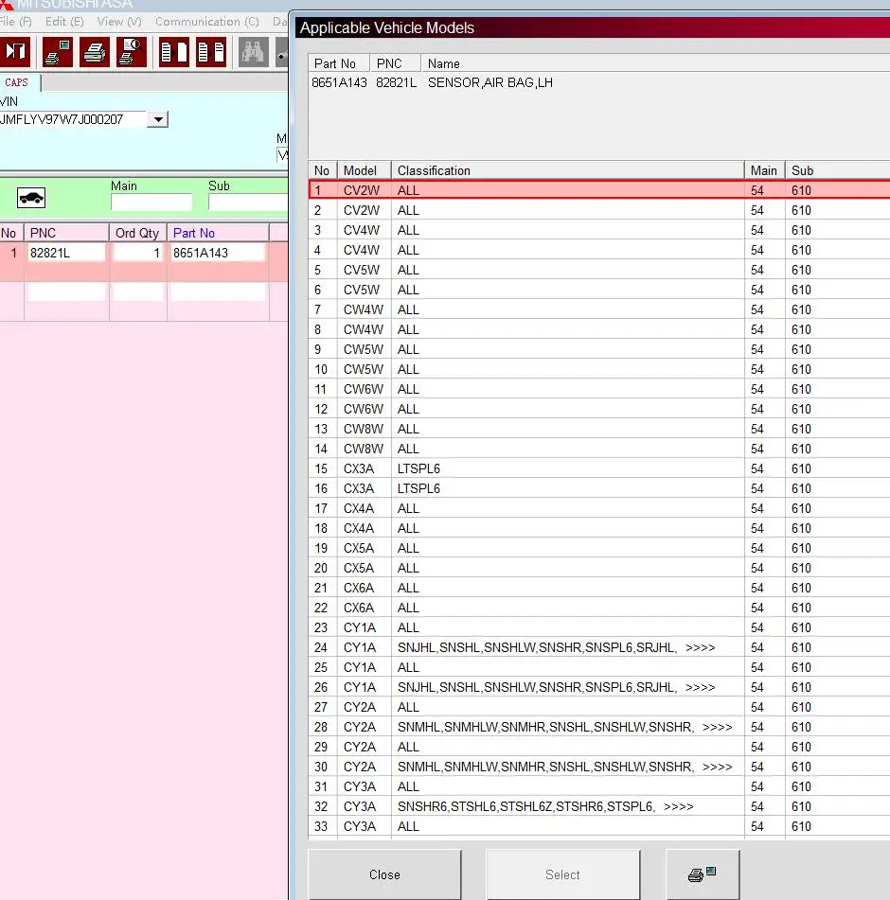Click the skip-forward arrow toolbar icon
890x900 pixels.
click(16, 51)
